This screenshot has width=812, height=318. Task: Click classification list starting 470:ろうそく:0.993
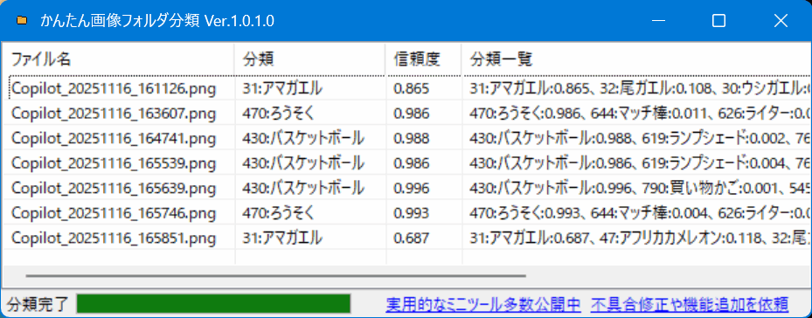[x=640, y=213]
